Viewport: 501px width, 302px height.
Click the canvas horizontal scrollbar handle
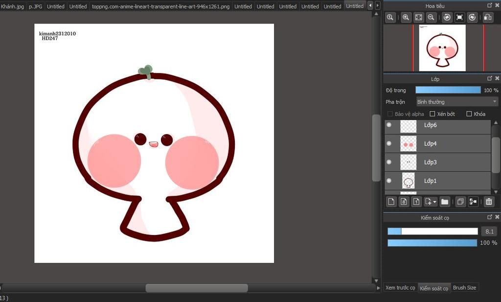click(197, 288)
